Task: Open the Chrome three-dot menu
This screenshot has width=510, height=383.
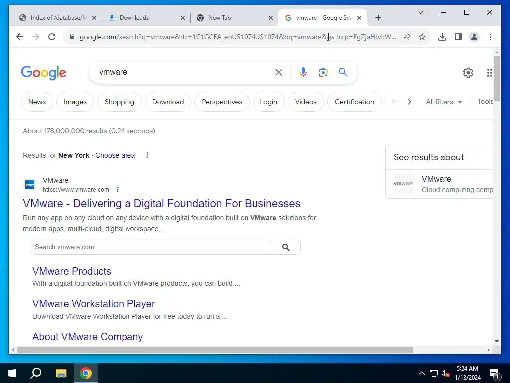Action: pos(490,37)
